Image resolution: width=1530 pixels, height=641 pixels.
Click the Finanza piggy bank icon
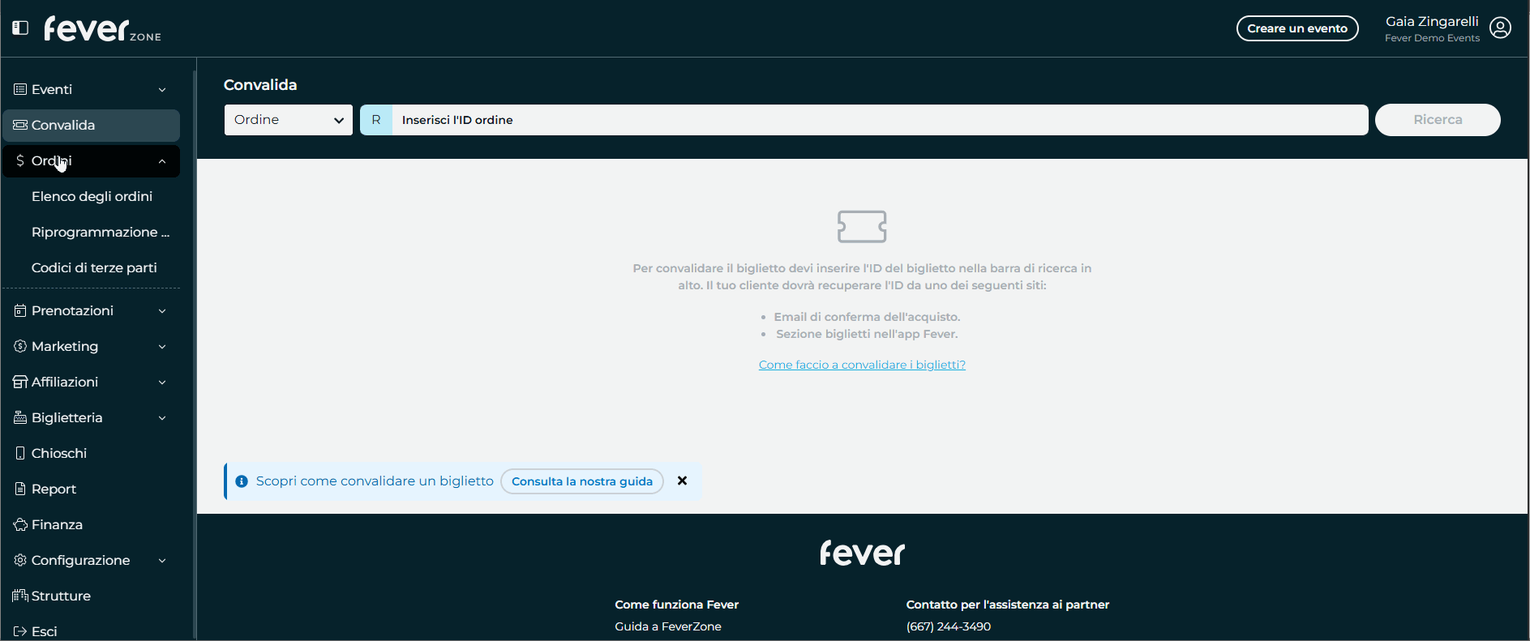coord(20,524)
